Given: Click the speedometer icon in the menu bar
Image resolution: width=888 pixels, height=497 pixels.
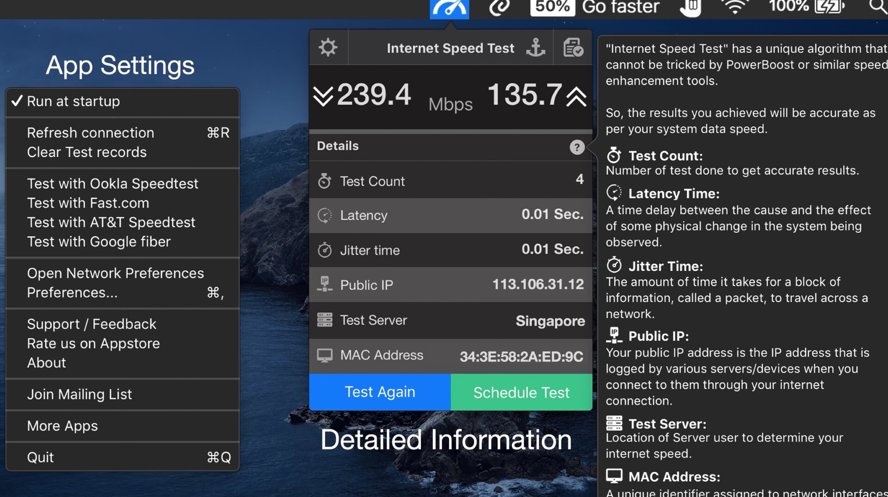Looking at the screenshot, I should (x=449, y=8).
